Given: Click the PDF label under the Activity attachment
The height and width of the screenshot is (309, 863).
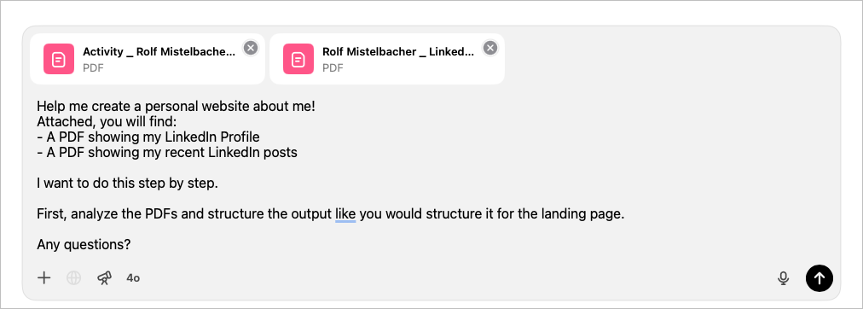Looking at the screenshot, I should click(x=94, y=67).
